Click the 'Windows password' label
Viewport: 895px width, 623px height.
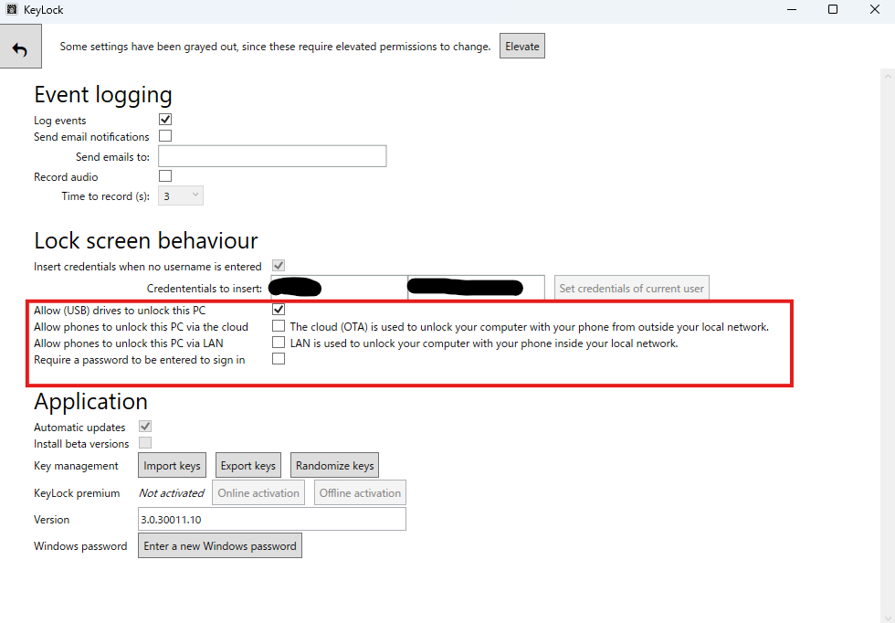(x=80, y=546)
